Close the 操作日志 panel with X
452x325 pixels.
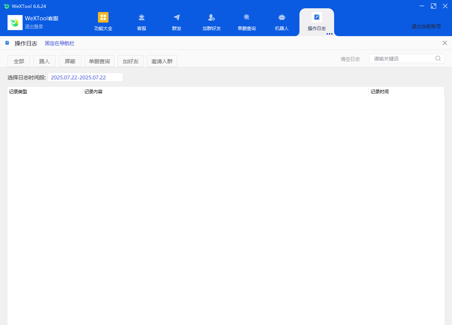pos(445,43)
